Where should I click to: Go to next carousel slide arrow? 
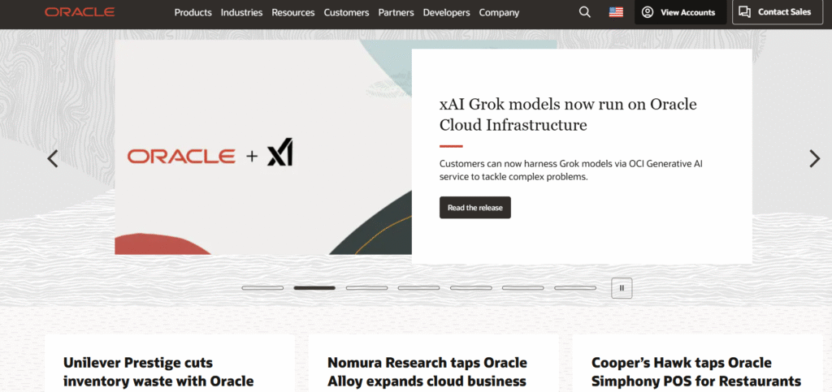pos(814,158)
